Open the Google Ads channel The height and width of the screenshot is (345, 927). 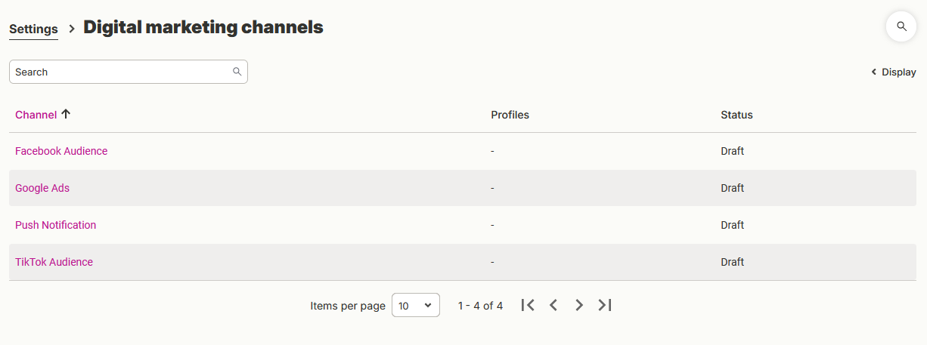pyautogui.click(x=42, y=188)
